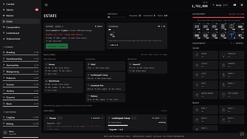Open the Discord link icon
Image resolution: width=247 pixels, height=139 pixels.
click(x=235, y=5)
